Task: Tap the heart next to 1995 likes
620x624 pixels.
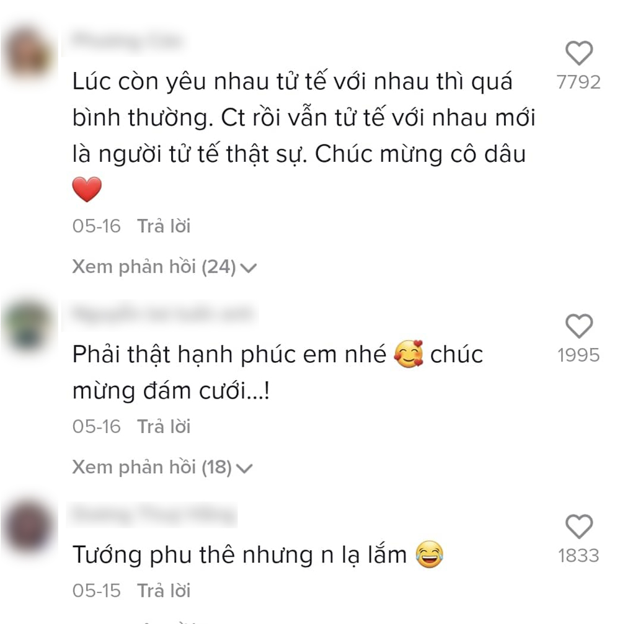Action: 578,326
